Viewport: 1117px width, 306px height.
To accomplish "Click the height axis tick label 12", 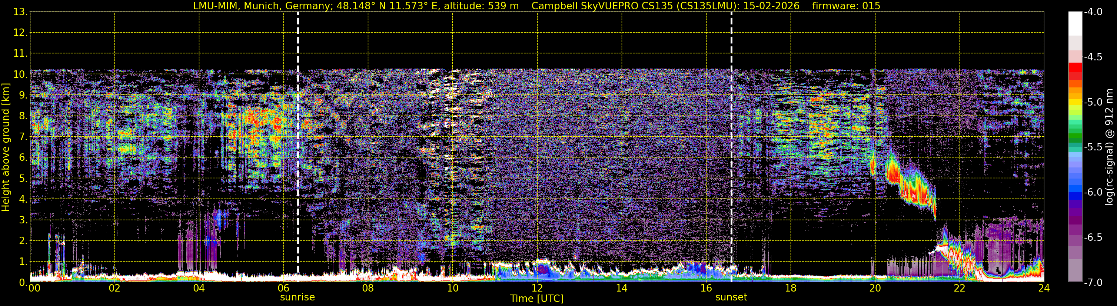I will click(20, 33).
